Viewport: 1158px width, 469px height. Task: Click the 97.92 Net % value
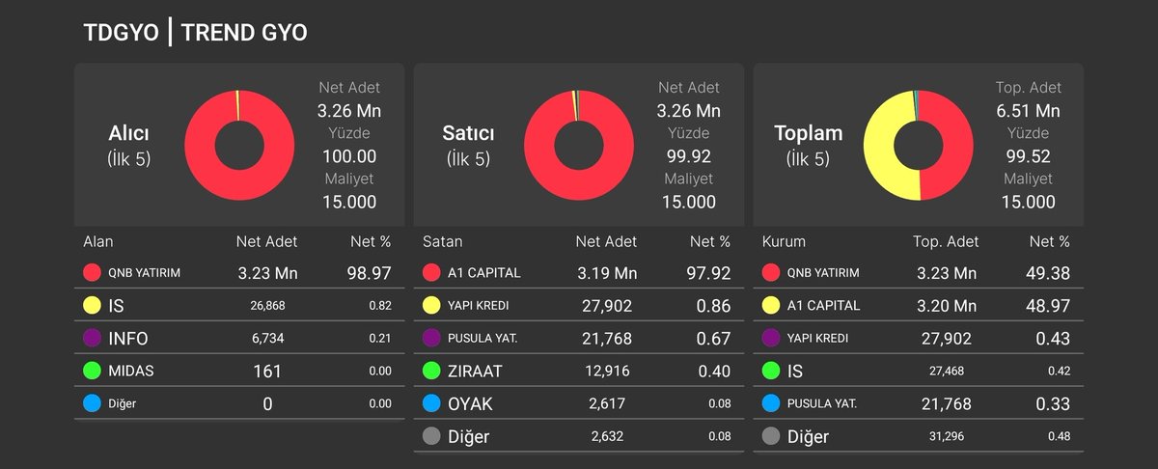tap(708, 273)
